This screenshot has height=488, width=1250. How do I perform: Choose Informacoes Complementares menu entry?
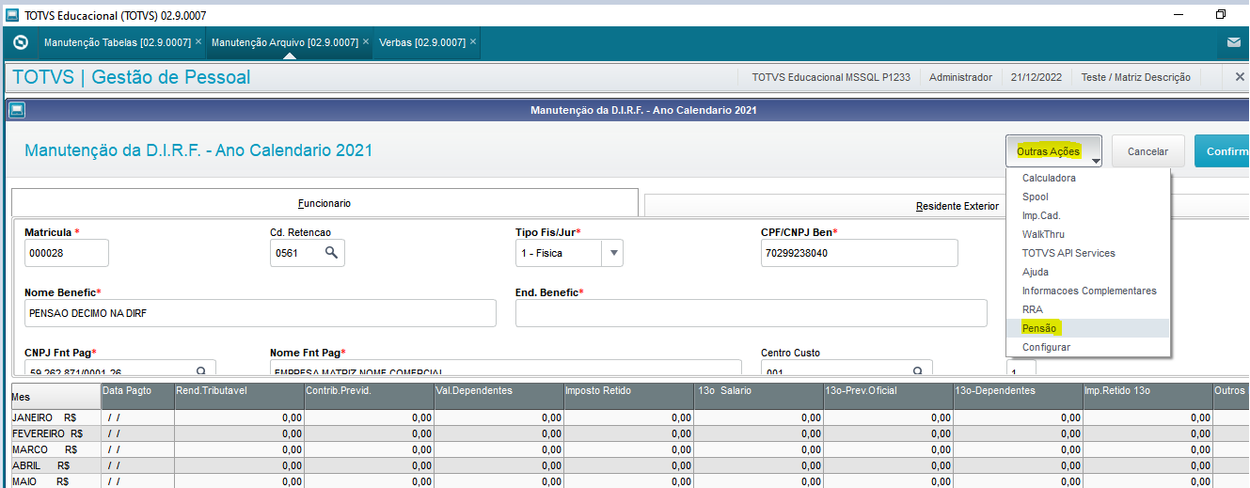(1088, 291)
